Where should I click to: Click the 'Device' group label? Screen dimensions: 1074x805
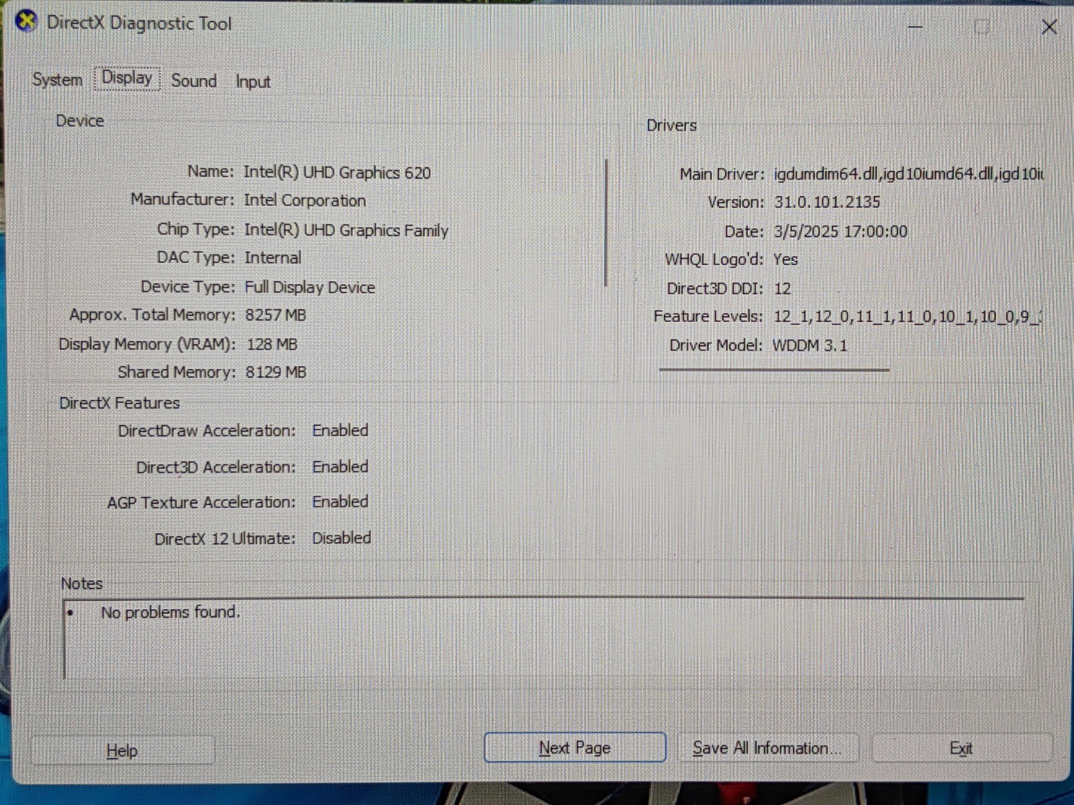[x=80, y=121]
